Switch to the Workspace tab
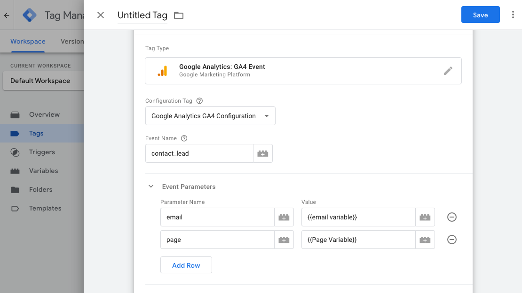The image size is (522, 293). (x=28, y=41)
